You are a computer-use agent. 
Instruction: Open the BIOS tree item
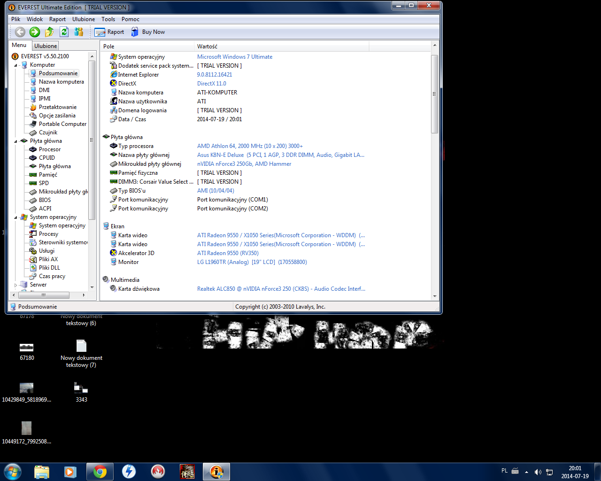[45, 200]
